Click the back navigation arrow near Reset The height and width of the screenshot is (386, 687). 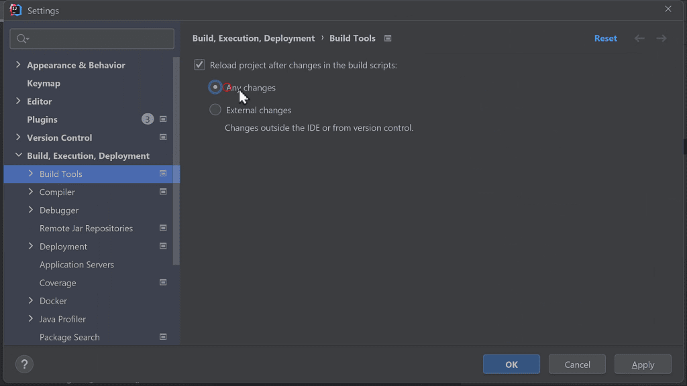pos(639,38)
